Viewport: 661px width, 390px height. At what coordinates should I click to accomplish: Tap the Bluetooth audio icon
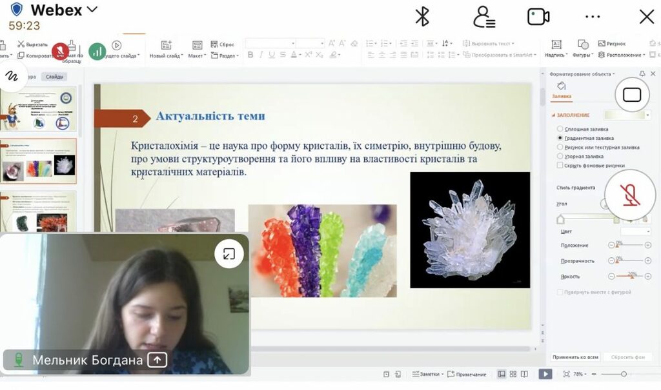[x=422, y=17]
